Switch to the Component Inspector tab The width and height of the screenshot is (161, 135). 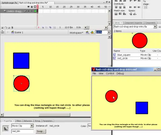(x=133, y=23)
